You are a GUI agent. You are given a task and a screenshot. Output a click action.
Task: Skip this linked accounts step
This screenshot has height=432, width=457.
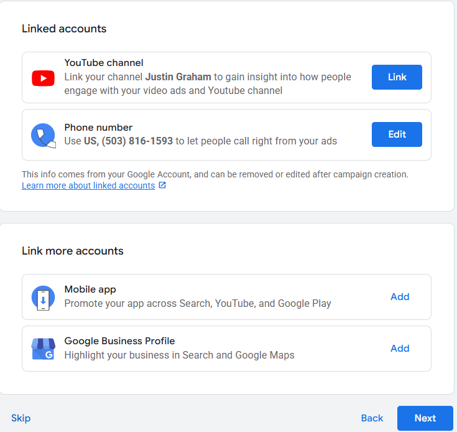pos(21,418)
